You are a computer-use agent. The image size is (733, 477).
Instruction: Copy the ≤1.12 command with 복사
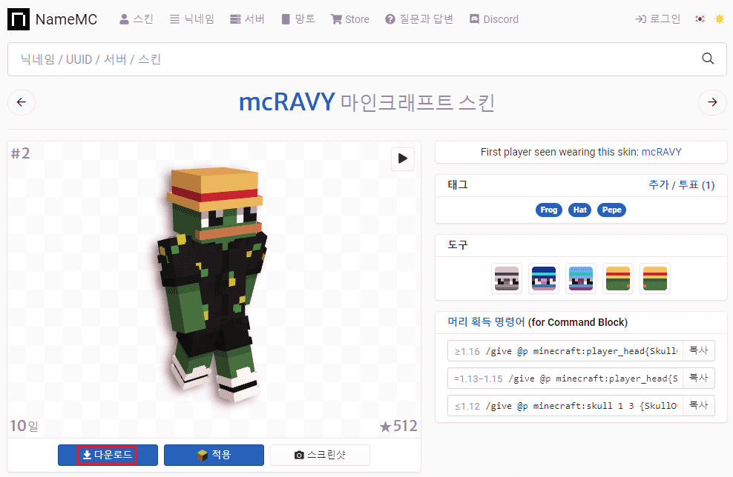pos(699,406)
